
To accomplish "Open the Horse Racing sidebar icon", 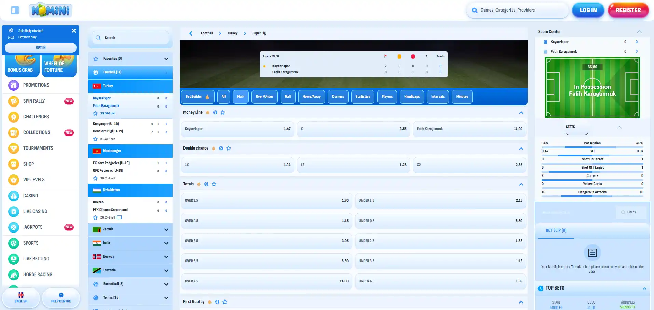I will [14, 274].
